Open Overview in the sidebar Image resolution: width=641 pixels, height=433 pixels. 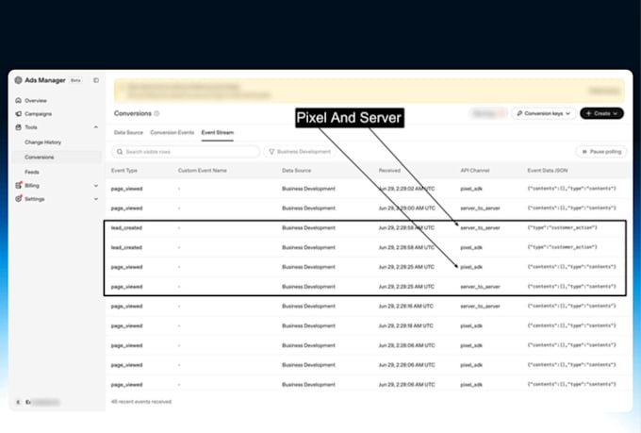pyautogui.click(x=36, y=101)
